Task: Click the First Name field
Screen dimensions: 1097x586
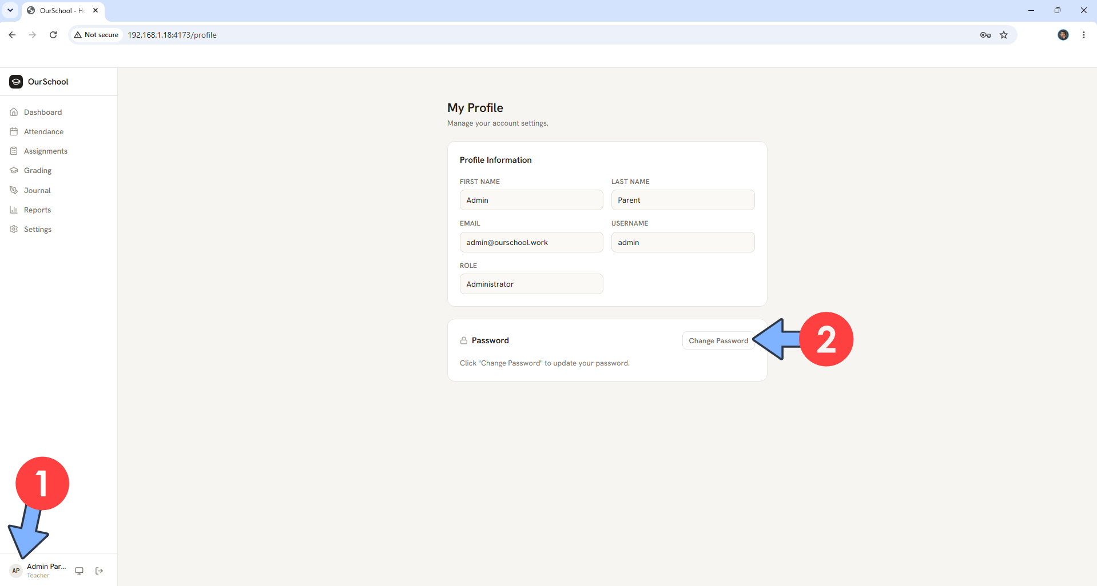Action: click(x=531, y=200)
